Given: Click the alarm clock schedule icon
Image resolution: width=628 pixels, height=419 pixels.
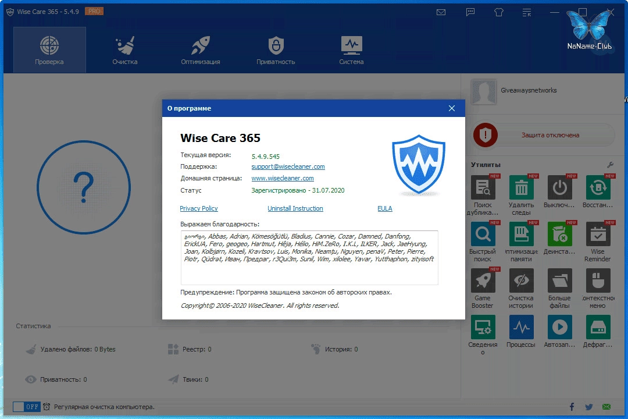Looking at the screenshot, I should (x=47, y=407).
